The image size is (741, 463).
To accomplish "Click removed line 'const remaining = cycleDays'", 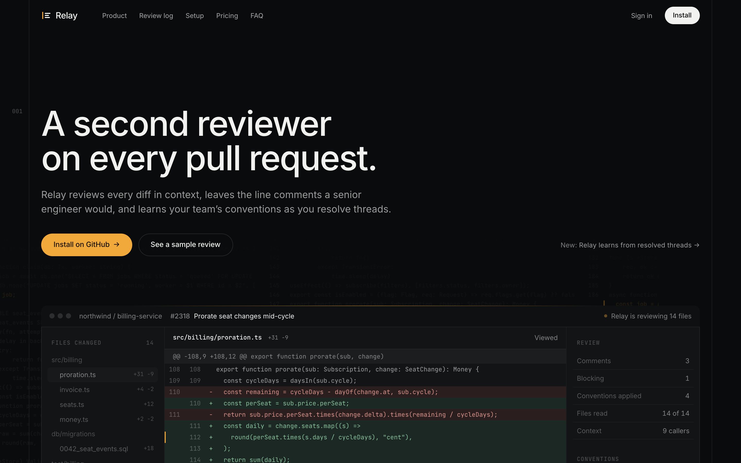I will [365, 392].
